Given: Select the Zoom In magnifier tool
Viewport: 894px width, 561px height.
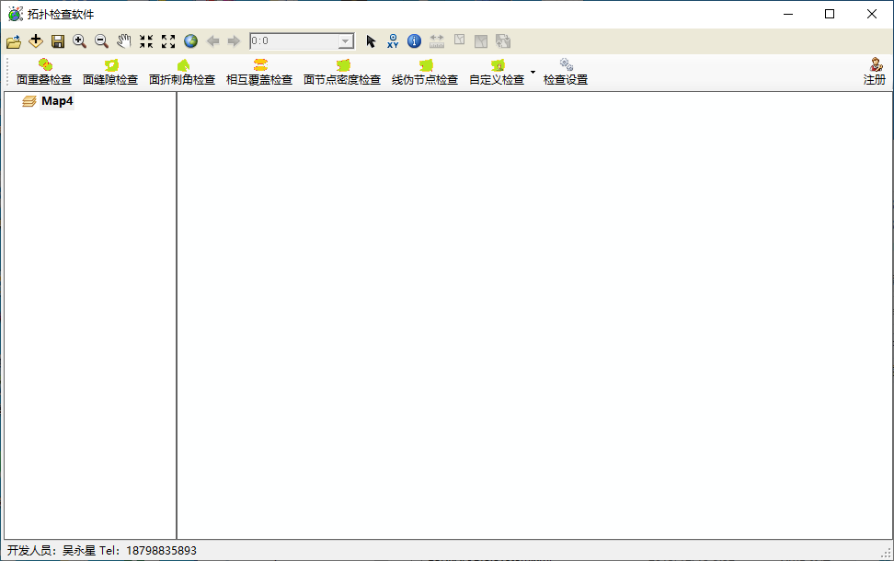Looking at the screenshot, I should [79, 41].
